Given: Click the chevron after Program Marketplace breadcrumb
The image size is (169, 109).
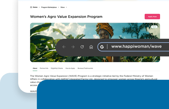Looking at the screenshot, I should [x=58, y=7].
